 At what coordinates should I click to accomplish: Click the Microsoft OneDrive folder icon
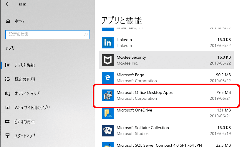coord(107,113)
